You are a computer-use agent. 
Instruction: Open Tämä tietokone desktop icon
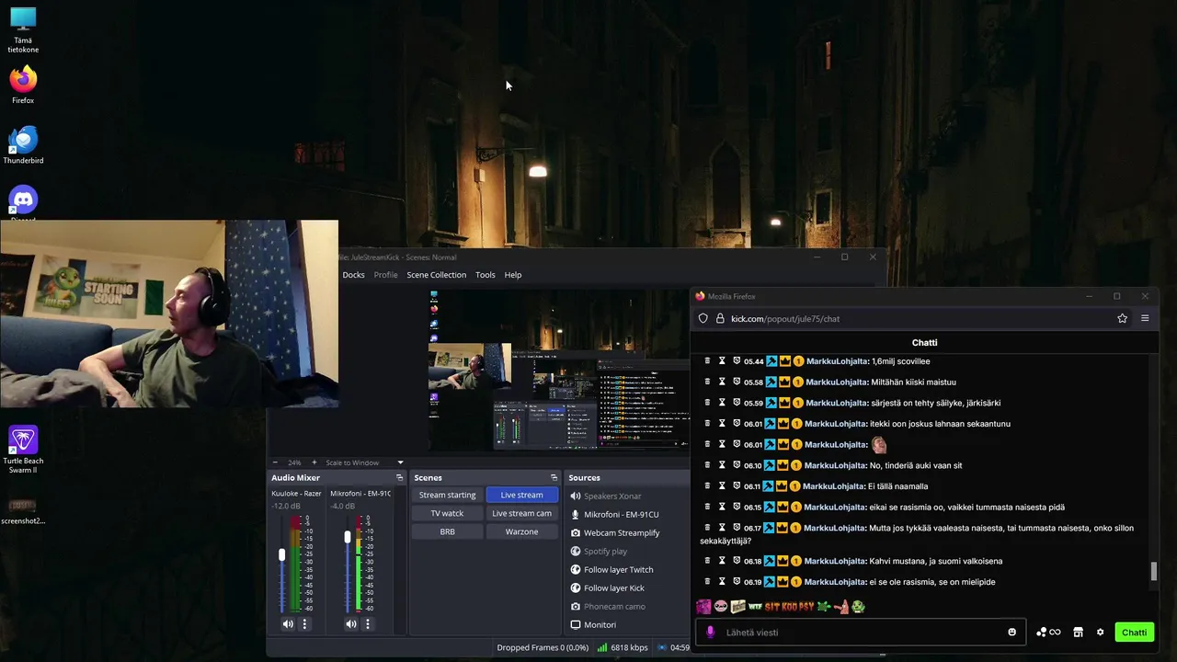[23, 29]
